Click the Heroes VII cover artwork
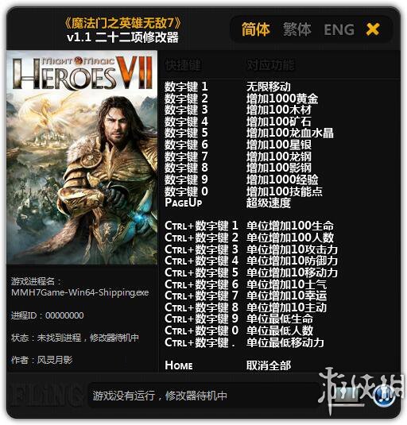Viewport: 407px width, 425px height. tap(82, 157)
